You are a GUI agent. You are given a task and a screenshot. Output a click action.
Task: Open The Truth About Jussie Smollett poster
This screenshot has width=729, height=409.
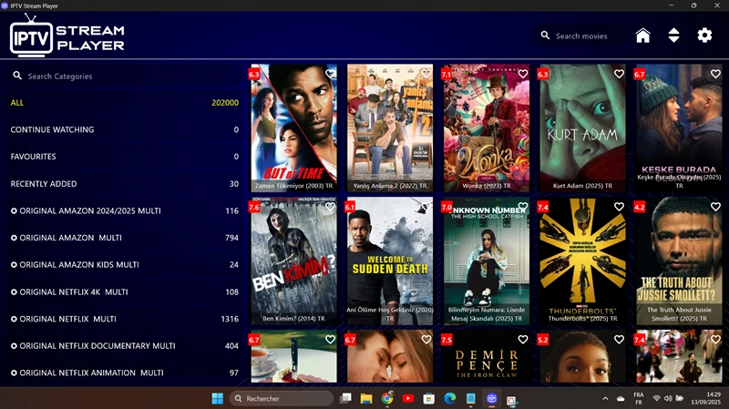(679, 261)
